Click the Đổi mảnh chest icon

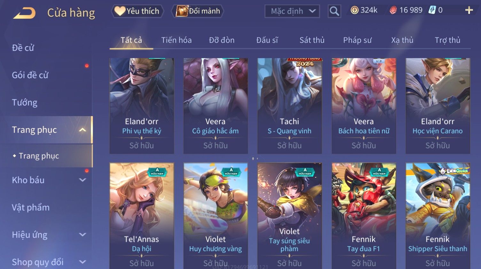(182, 11)
